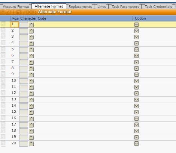Expand the Option dropdown for position 1

point(136,24)
